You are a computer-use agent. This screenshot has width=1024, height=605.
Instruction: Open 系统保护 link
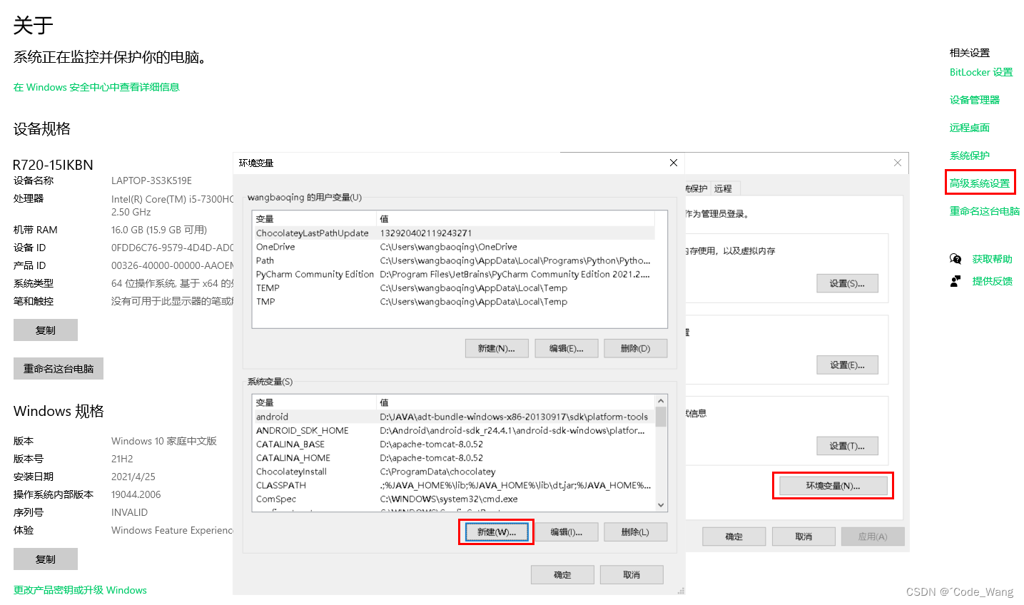(970, 156)
